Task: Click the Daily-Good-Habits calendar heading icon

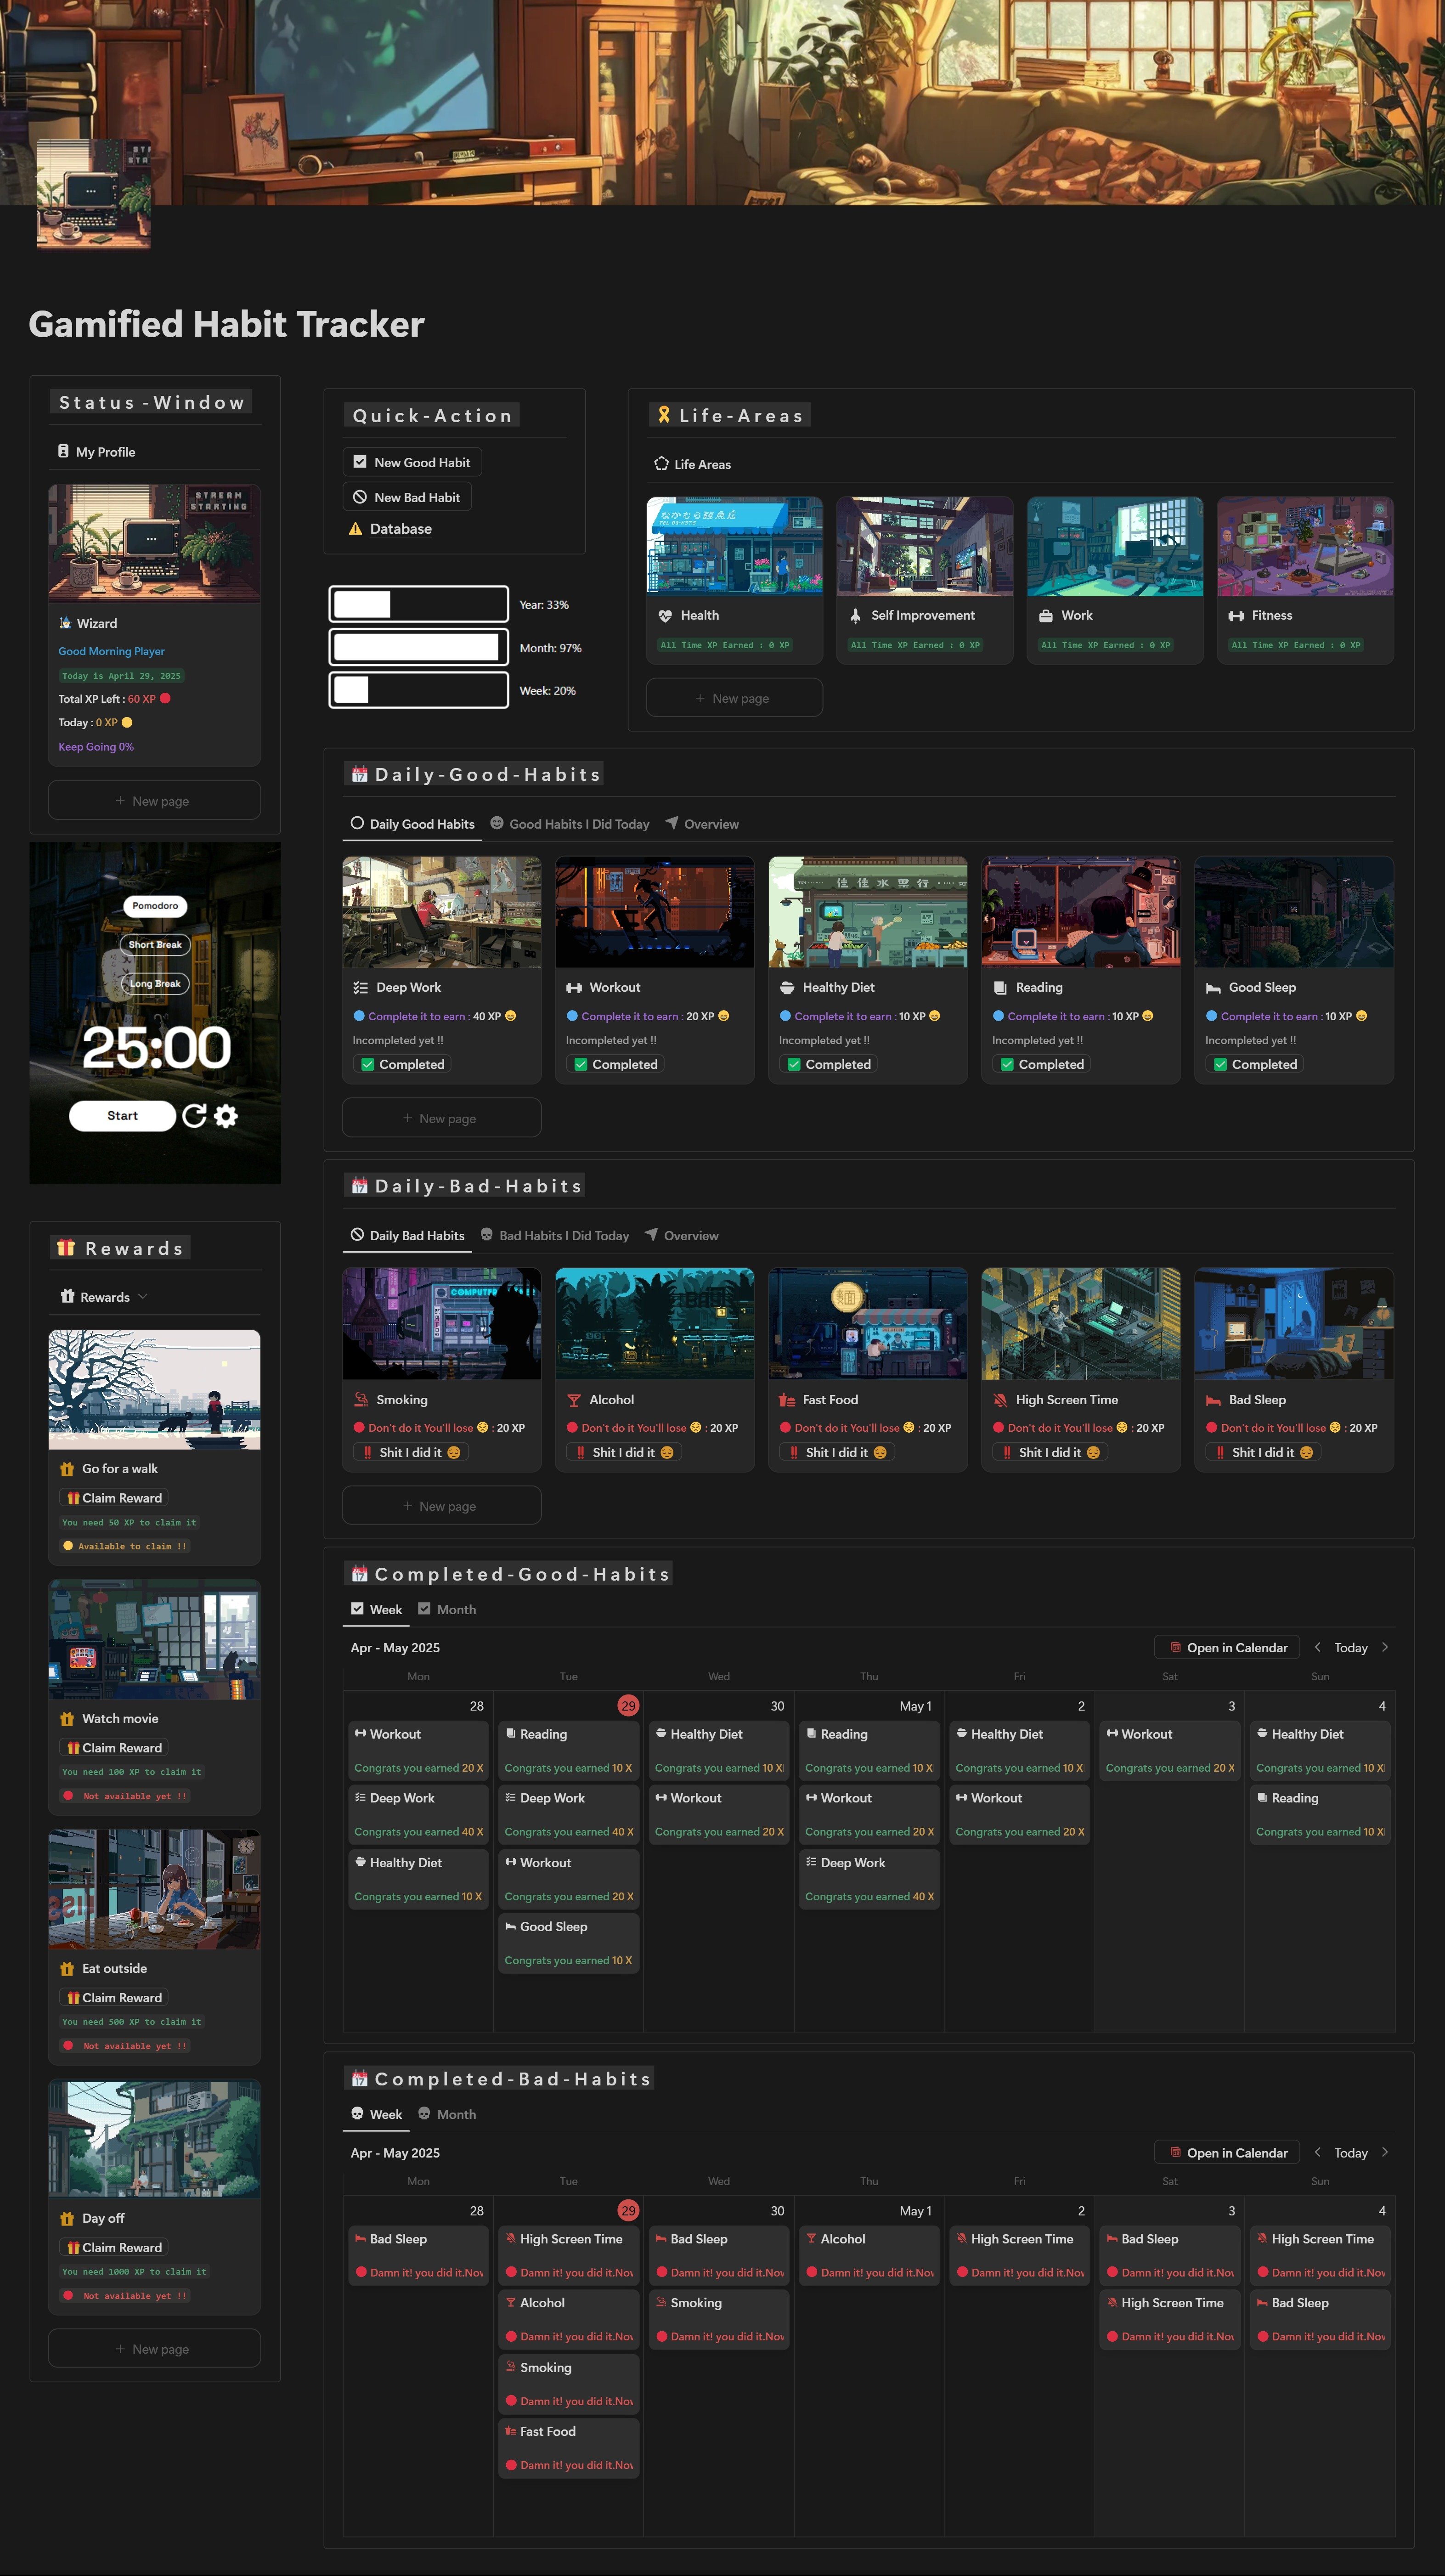Action: [359, 774]
